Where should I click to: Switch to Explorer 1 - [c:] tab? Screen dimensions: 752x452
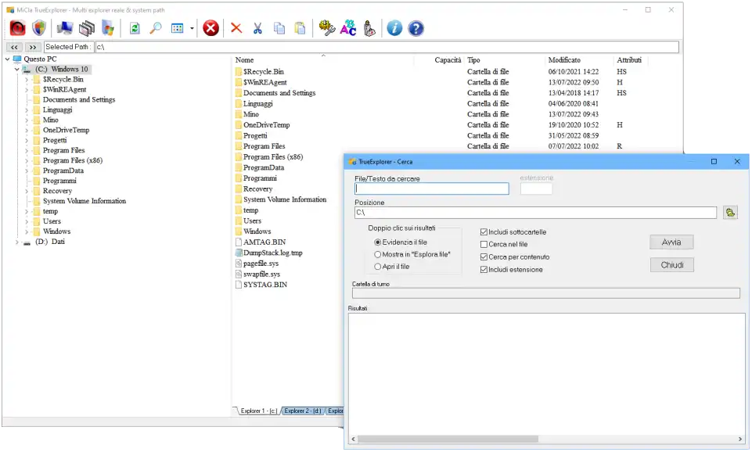[258, 411]
